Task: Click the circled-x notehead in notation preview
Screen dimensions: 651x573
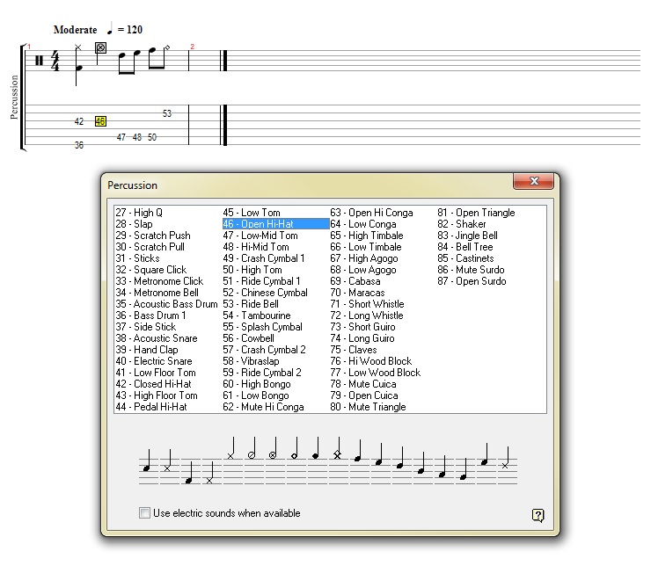Action: tap(273, 455)
